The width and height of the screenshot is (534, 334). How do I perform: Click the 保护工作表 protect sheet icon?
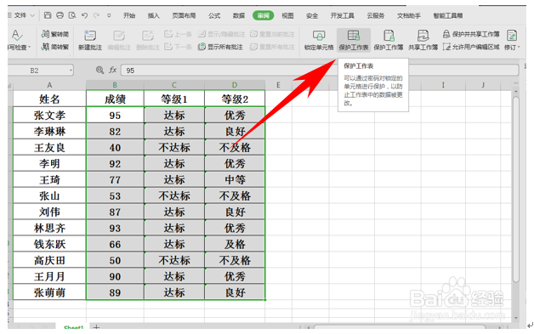coord(354,35)
